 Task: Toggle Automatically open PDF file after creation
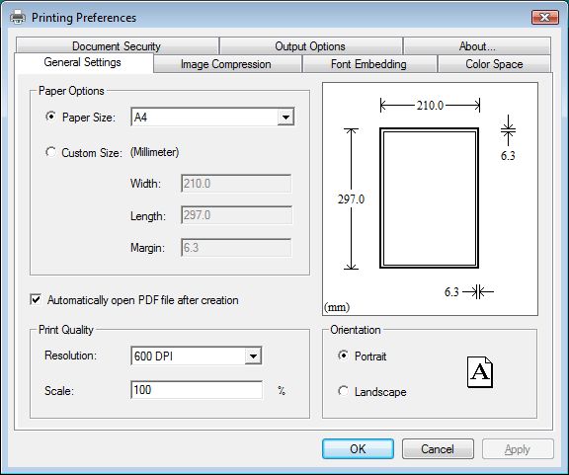(x=36, y=300)
